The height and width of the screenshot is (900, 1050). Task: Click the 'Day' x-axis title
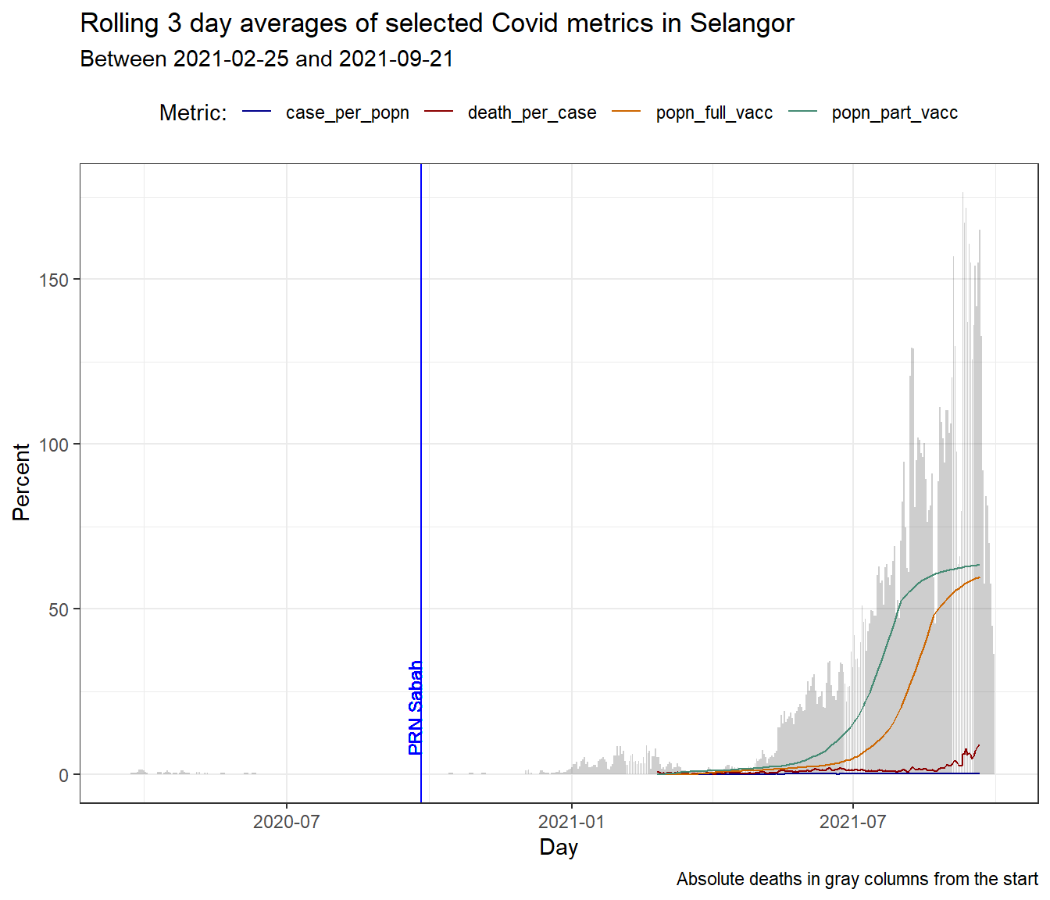[x=559, y=848]
